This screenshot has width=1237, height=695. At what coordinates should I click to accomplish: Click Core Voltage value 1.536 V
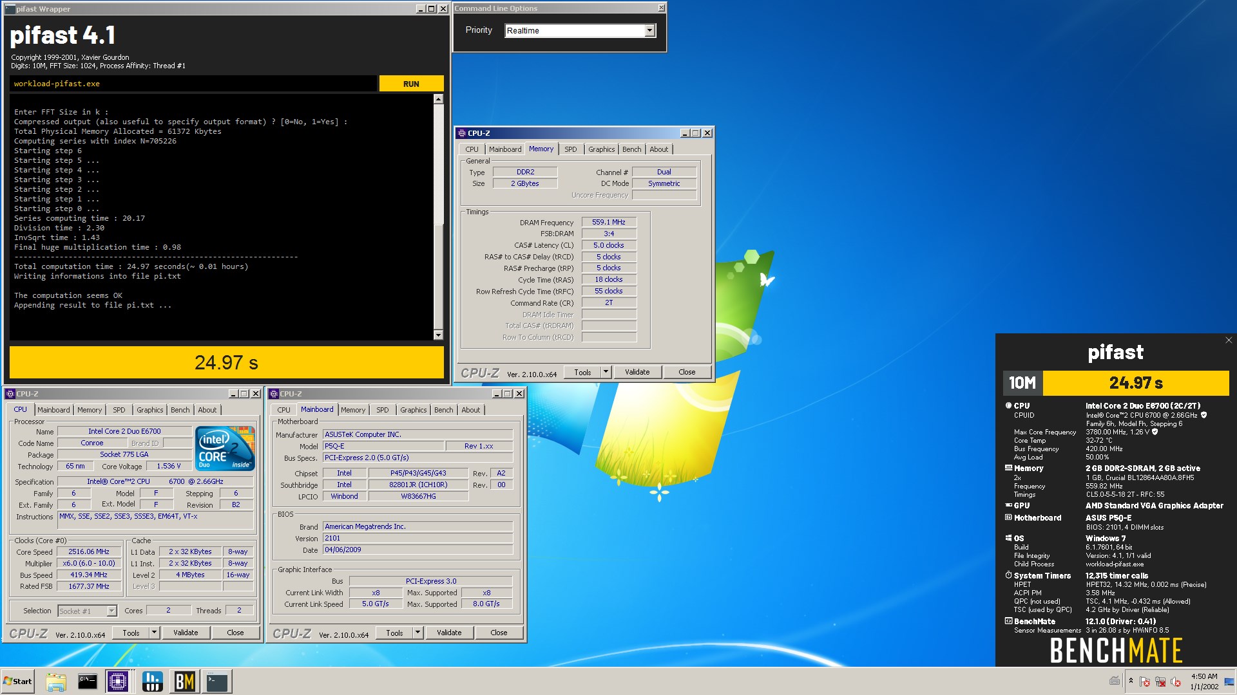click(169, 466)
